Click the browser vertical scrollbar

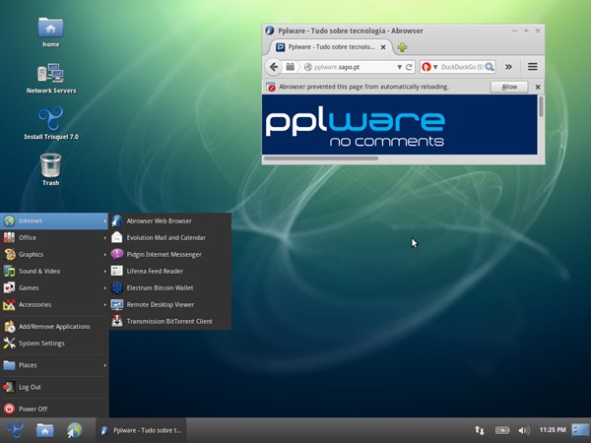click(541, 107)
